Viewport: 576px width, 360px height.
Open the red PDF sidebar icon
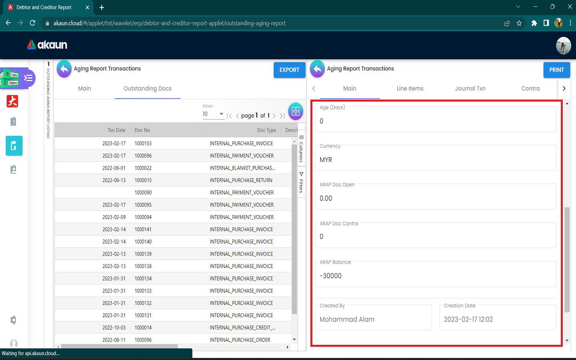click(x=12, y=101)
